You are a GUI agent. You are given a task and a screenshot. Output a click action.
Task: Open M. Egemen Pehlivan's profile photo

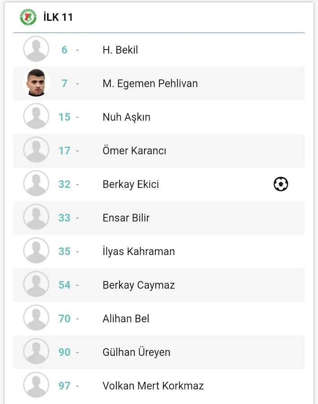point(36,83)
